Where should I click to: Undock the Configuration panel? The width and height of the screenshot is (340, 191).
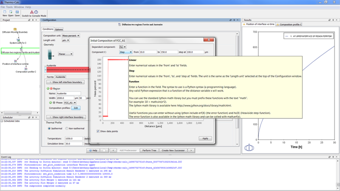(x=230, y=20)
